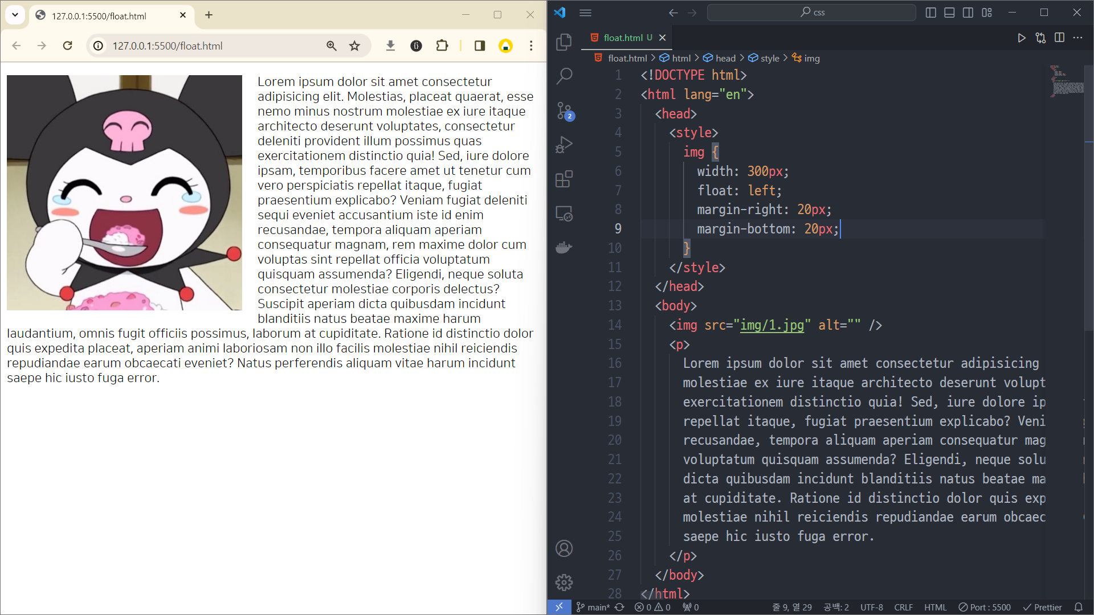Click the Prettier status bar button
Screen dimensions: 1094x615
pos(1043,607)
